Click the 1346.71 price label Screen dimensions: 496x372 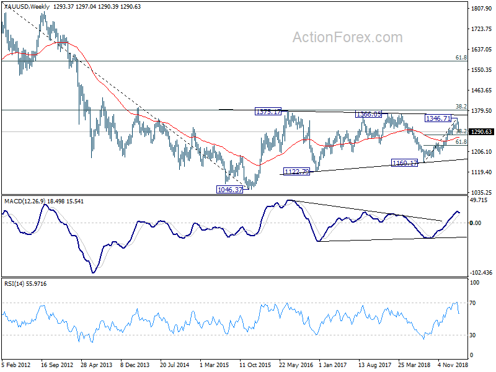[438, 118]
